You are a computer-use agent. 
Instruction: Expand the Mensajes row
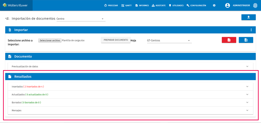[130, 110]
